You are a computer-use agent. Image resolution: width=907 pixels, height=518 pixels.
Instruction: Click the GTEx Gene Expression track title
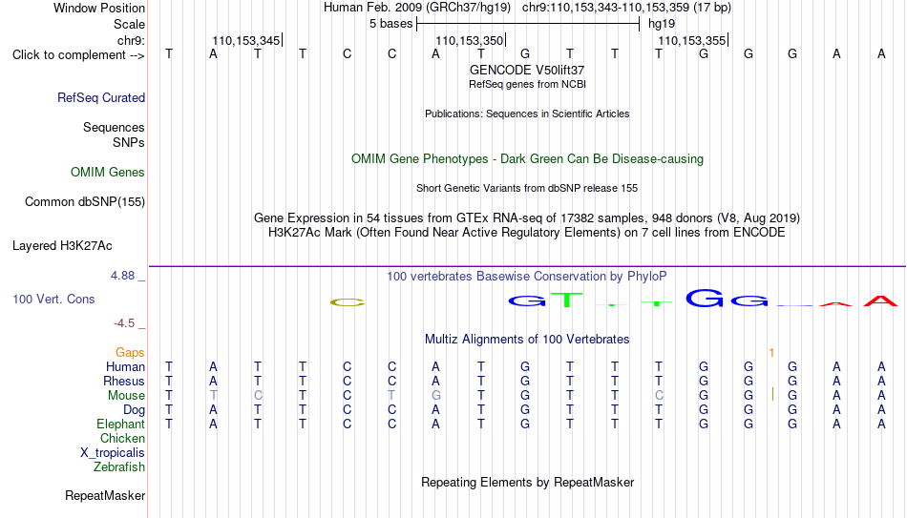tap(527, 218)
